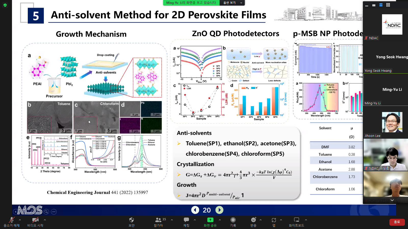Screen dimensions: 408x229
Task: Open the 화이트보드 whiteboard icon
Action: [297, 220]
